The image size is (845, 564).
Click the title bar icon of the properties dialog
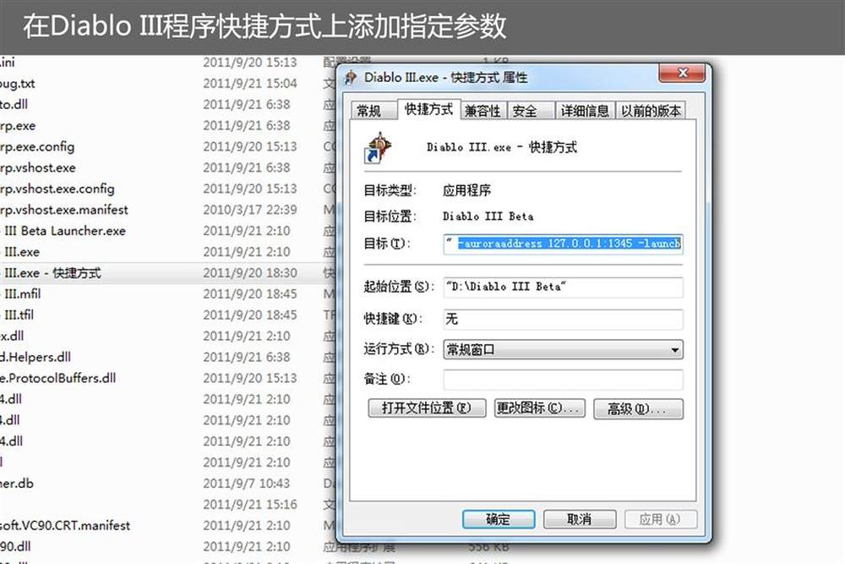tap(351, 78)
